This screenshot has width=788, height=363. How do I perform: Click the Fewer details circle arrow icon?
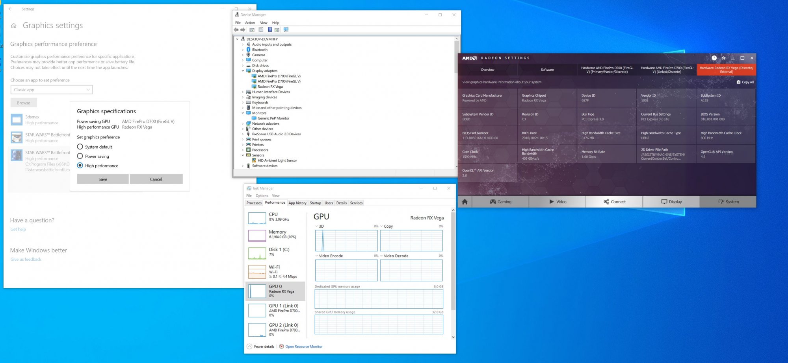(x=249, y=346)
